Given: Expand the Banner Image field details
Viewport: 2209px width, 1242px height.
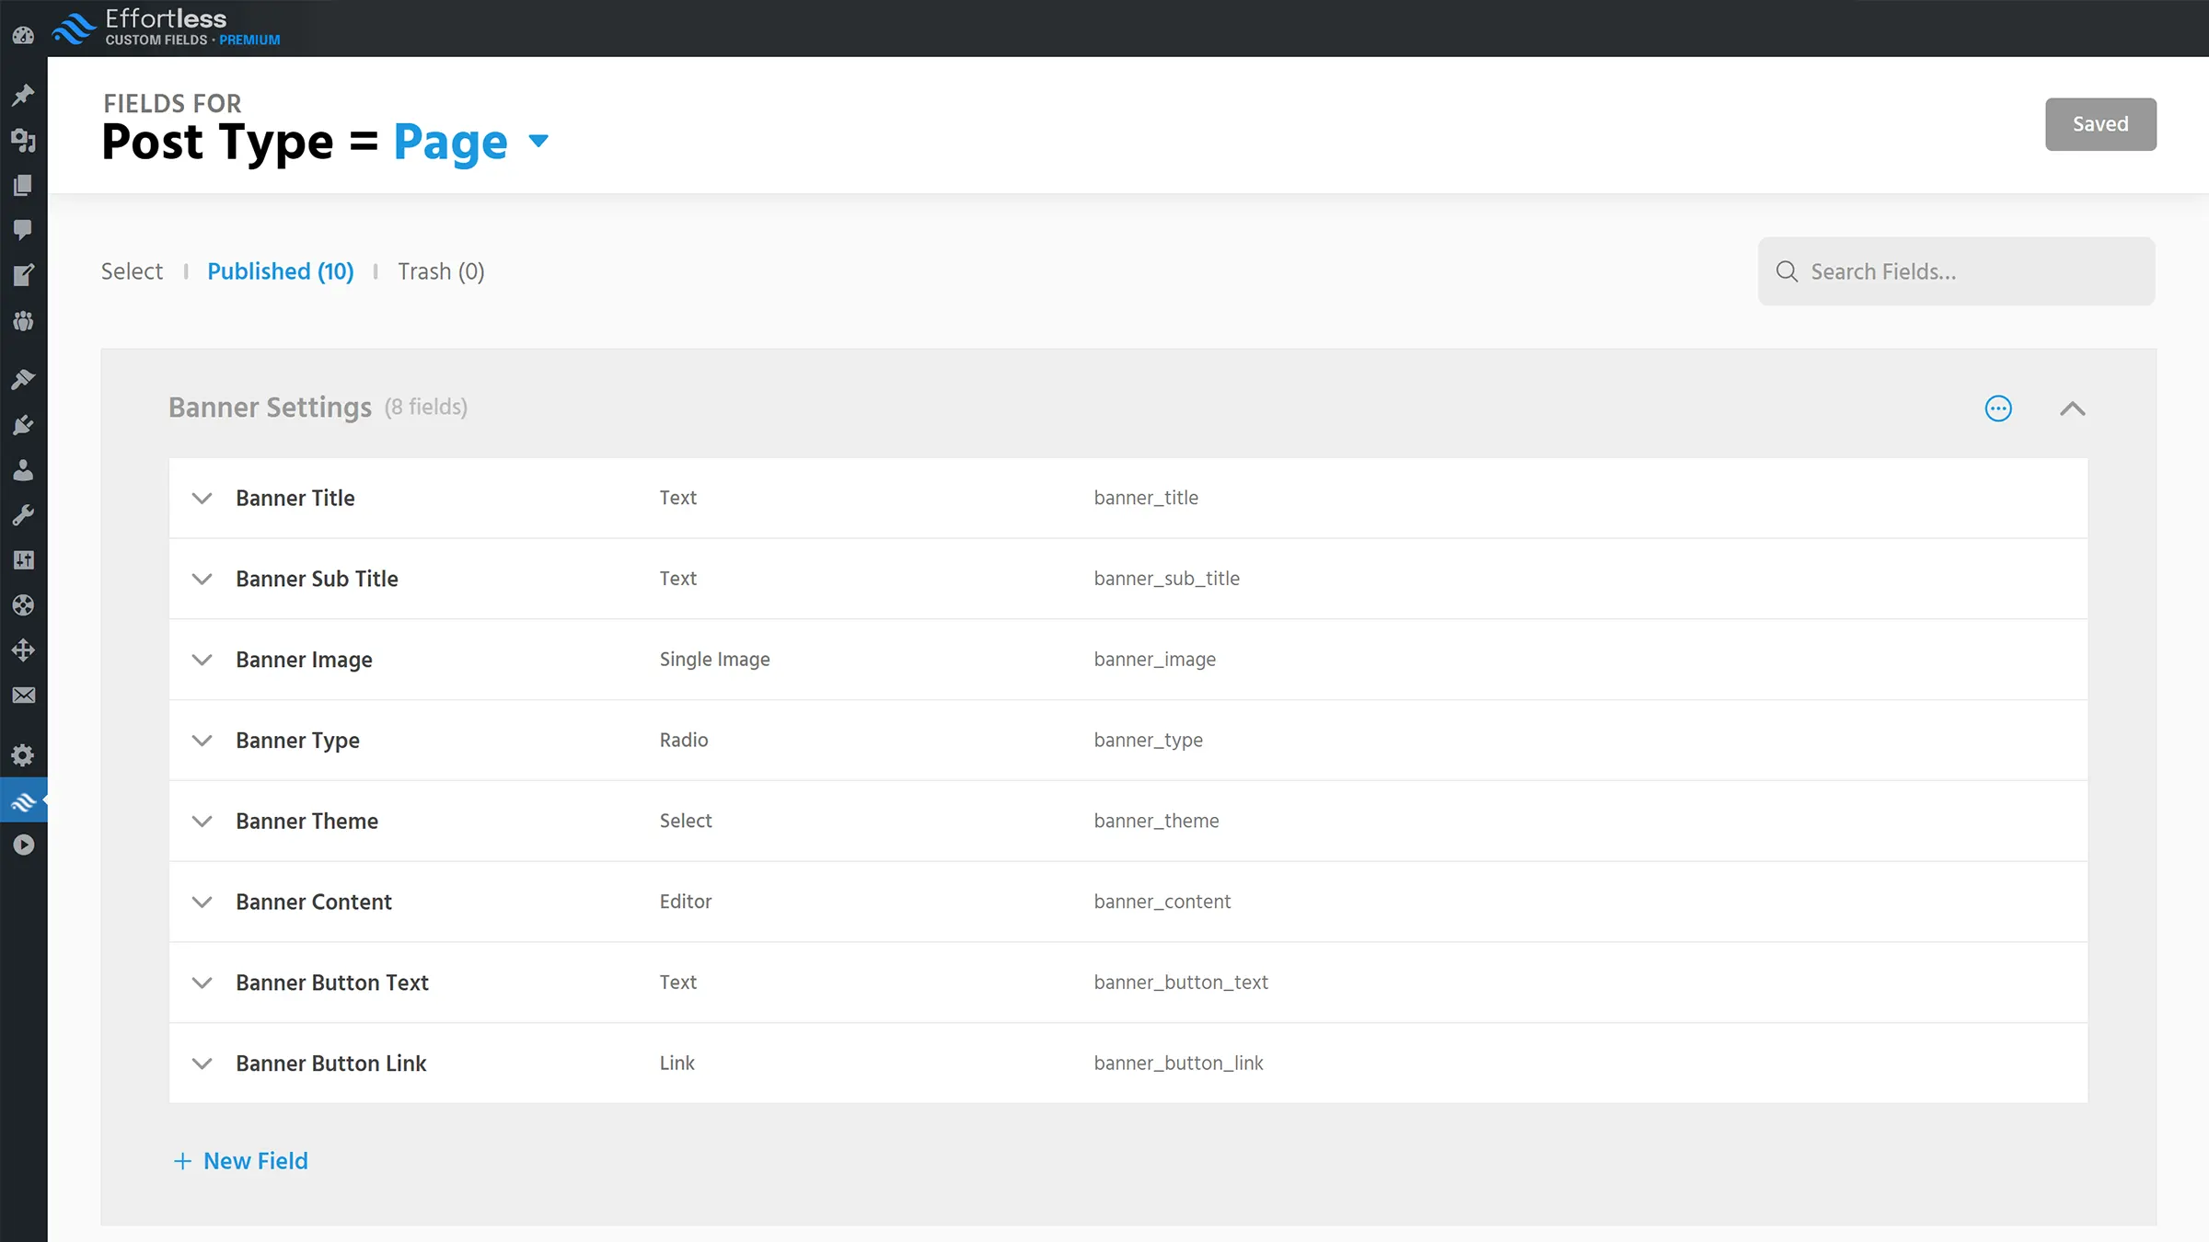Looking at the screenshot, I should pyautogui.click(x=202, y=660).
